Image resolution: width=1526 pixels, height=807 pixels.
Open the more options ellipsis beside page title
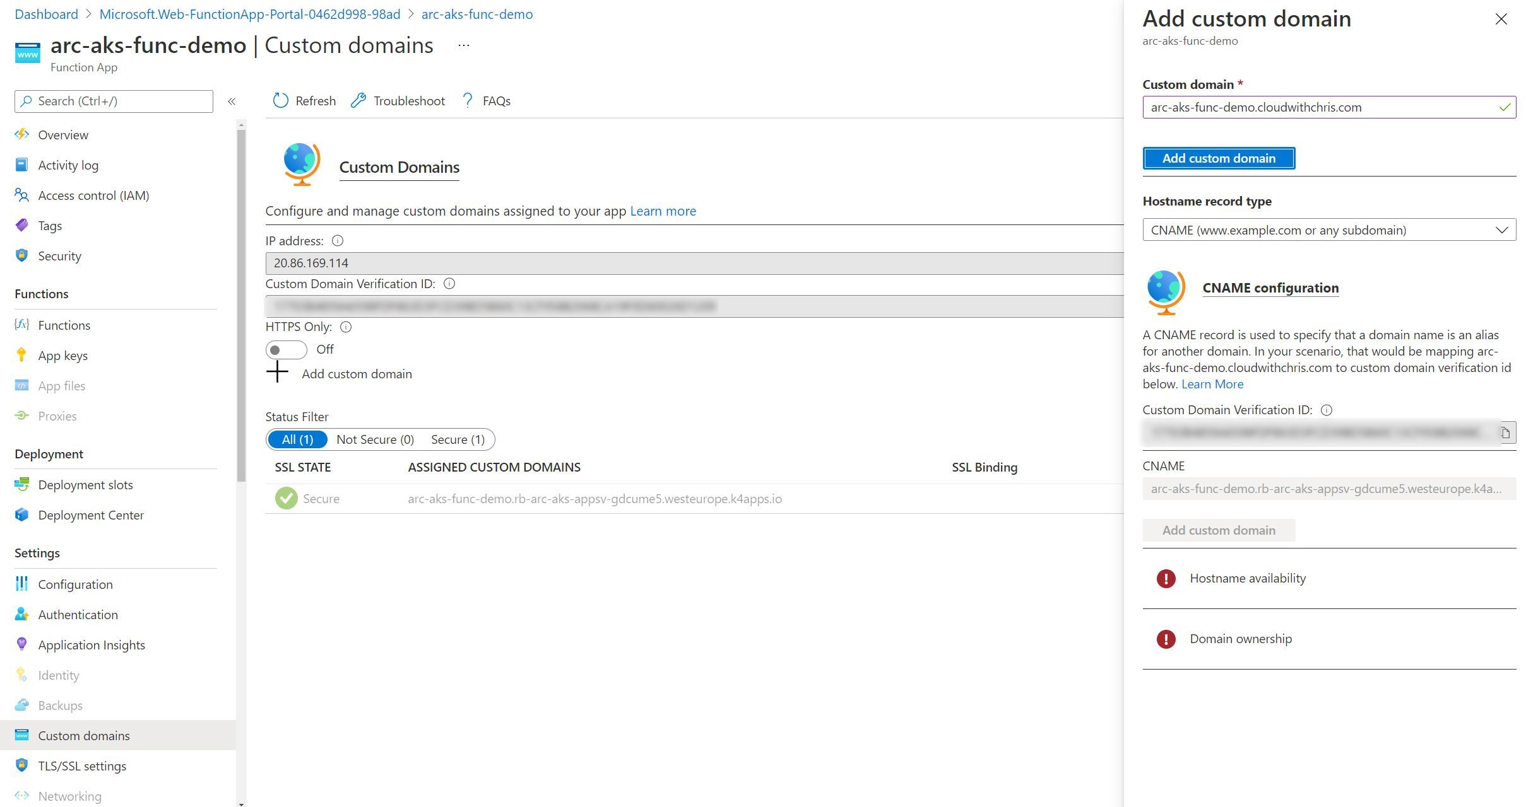pyautogui.click(x=464, y=45)
